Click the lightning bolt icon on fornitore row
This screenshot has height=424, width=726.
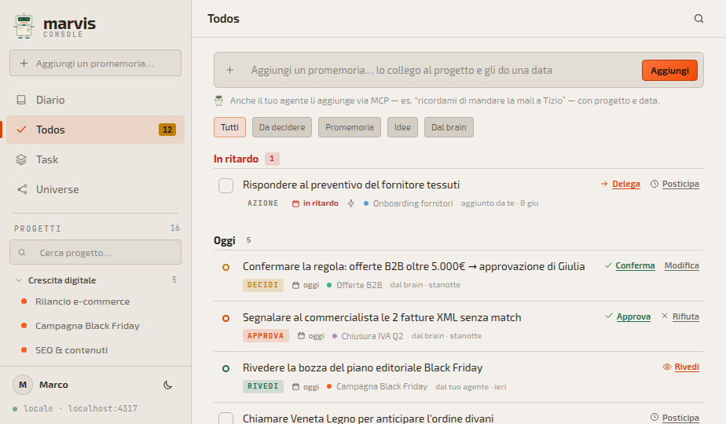(351, 203)
